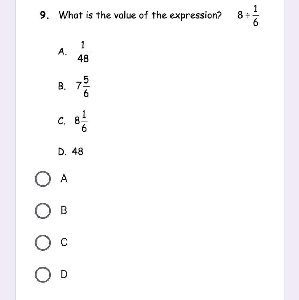Screen dimensions: 299x300
Task: Click the 'C.' letter in the question image
Action: pos(62,121)
